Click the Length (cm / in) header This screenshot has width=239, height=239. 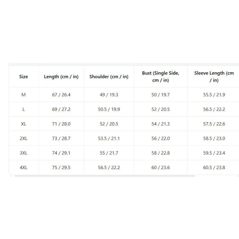point(61,76)
